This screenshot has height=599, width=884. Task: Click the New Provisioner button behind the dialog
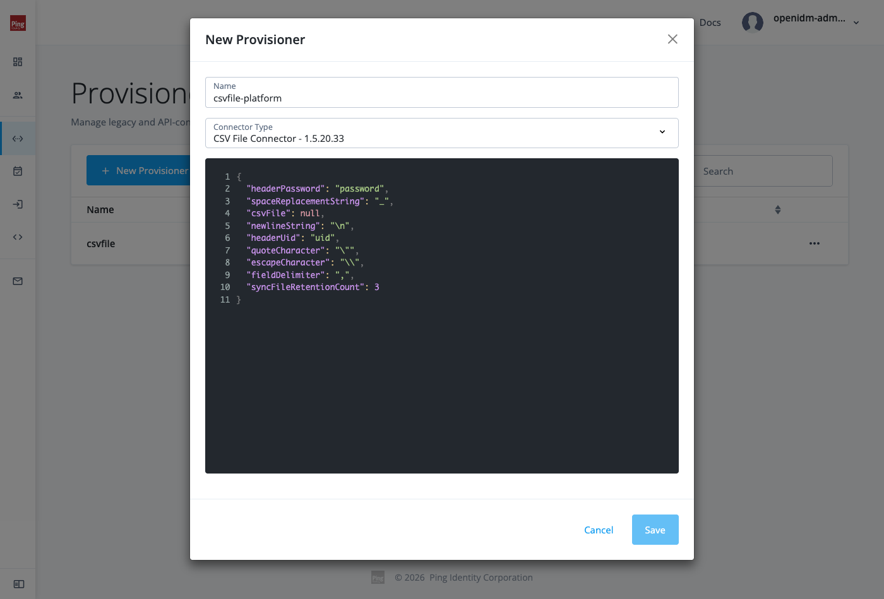point(139,170)
